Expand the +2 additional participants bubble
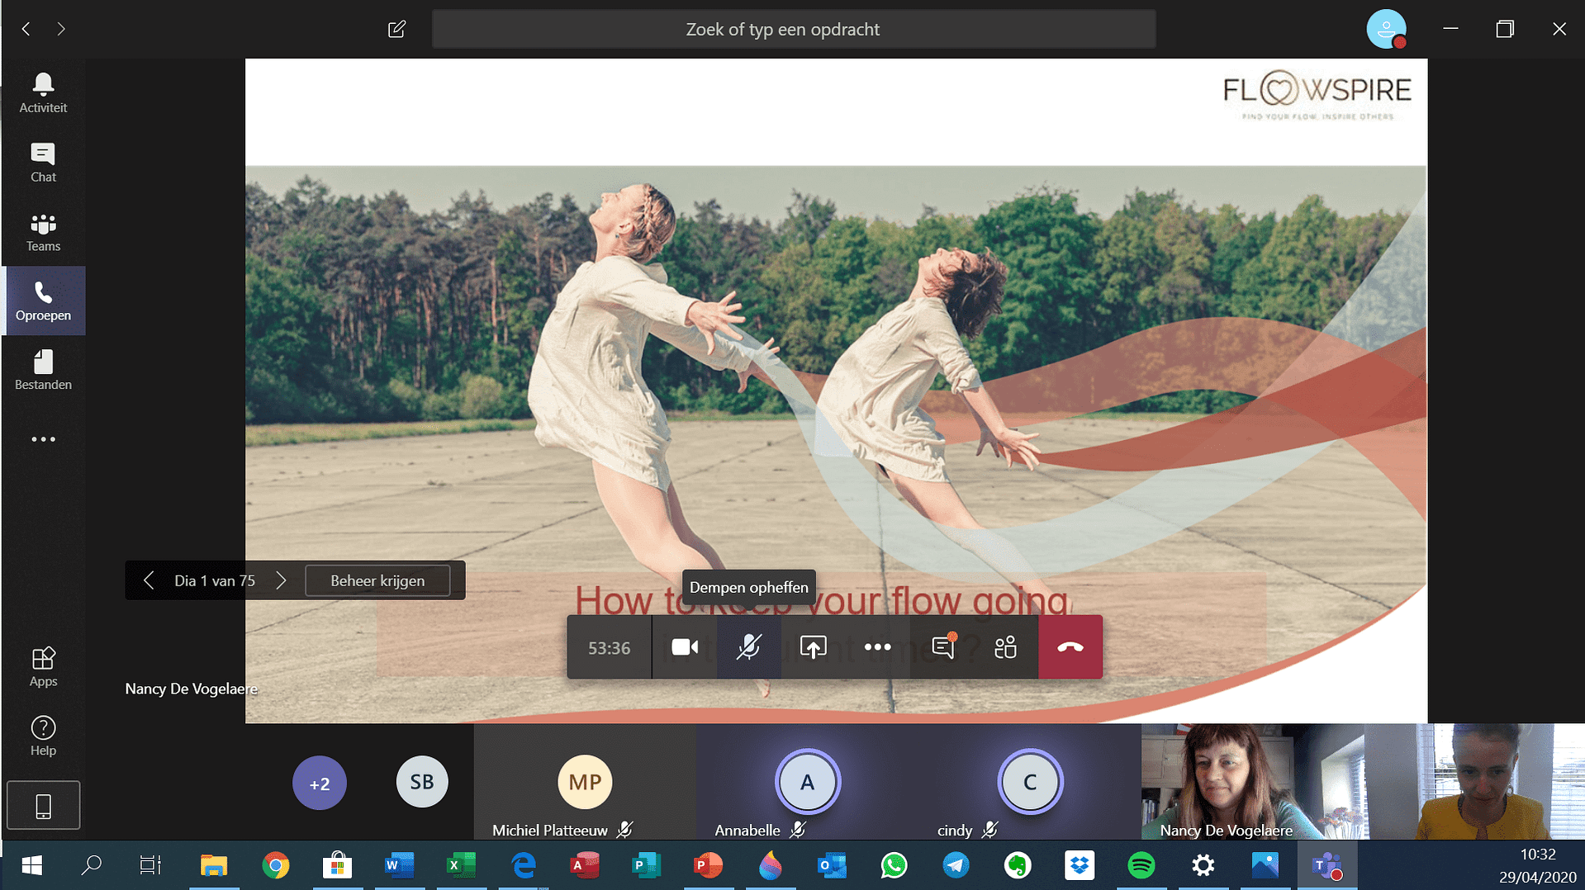Screen dimensions: 1585x890 click(319, 783)
